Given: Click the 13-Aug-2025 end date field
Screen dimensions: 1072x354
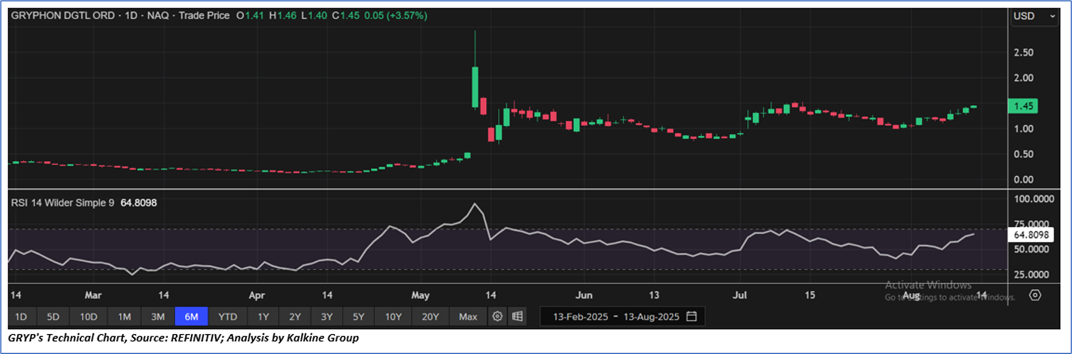Looking at the screenshot, I should click(651, 317).
